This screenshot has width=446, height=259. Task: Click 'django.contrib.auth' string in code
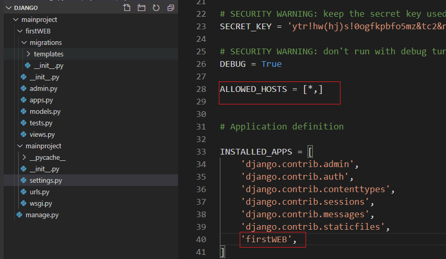pos(295,177)
